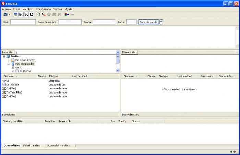Click the queue Priority column header
Screen dimensions: 240x155
[x=123, y=121]
